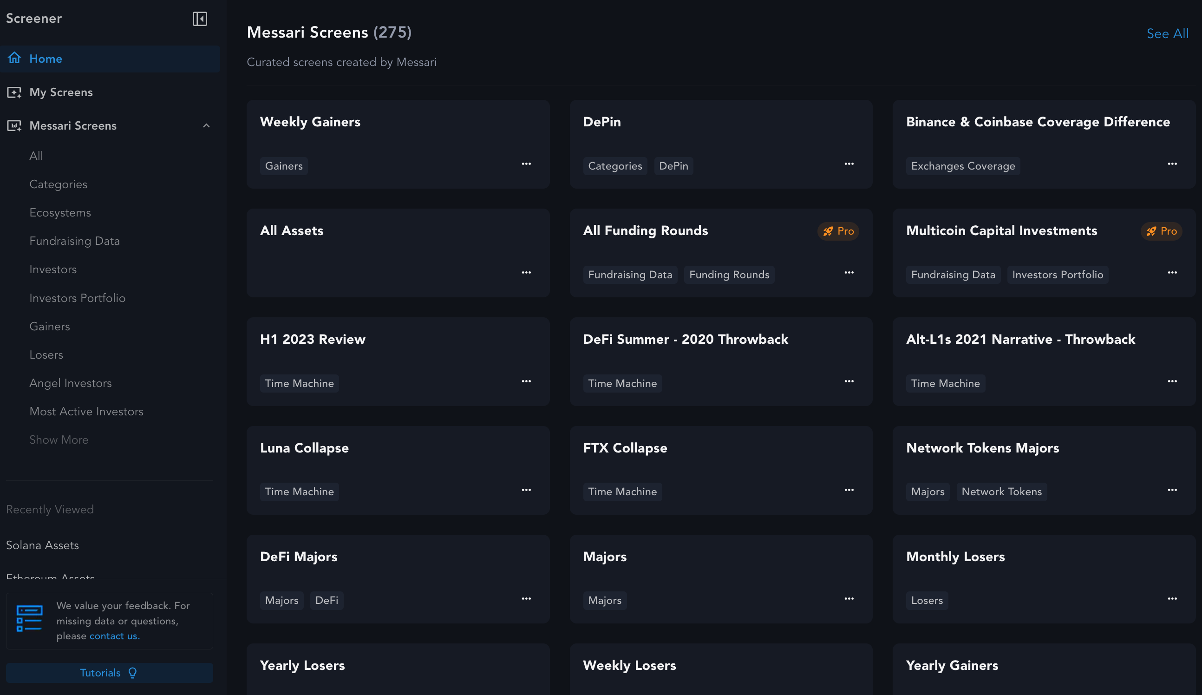The height and width of the screenshot is (695, 1202).
Task: Expand the list with Show More
Action: [x=59, y=440]
